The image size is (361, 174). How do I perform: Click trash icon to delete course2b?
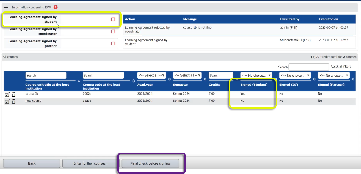point(14,95)
